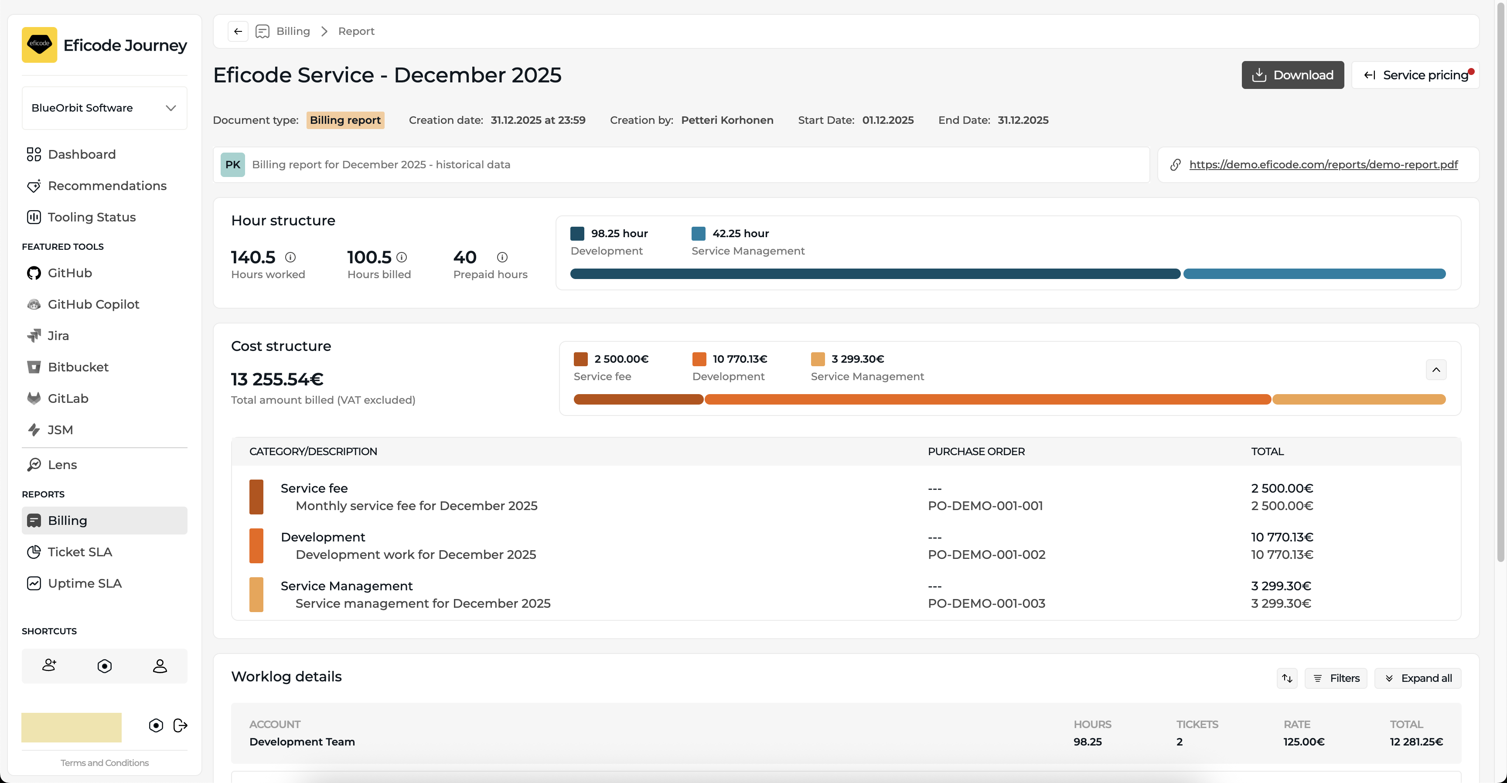
Task: Click the Development segment in hour bar
Action: tap(875, 274)
